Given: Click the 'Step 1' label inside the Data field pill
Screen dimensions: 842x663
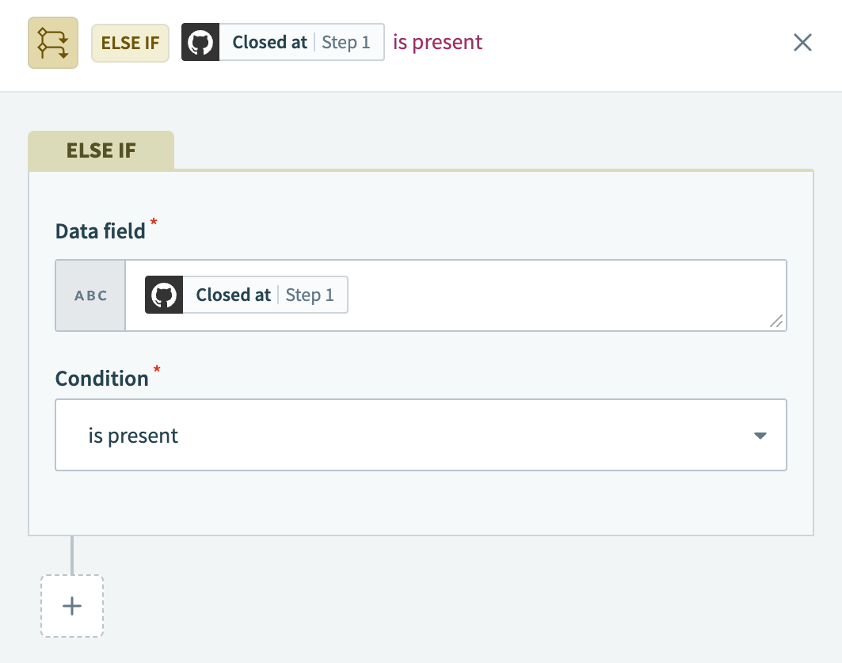Looking at the screenshot, I should coord(310,294).
